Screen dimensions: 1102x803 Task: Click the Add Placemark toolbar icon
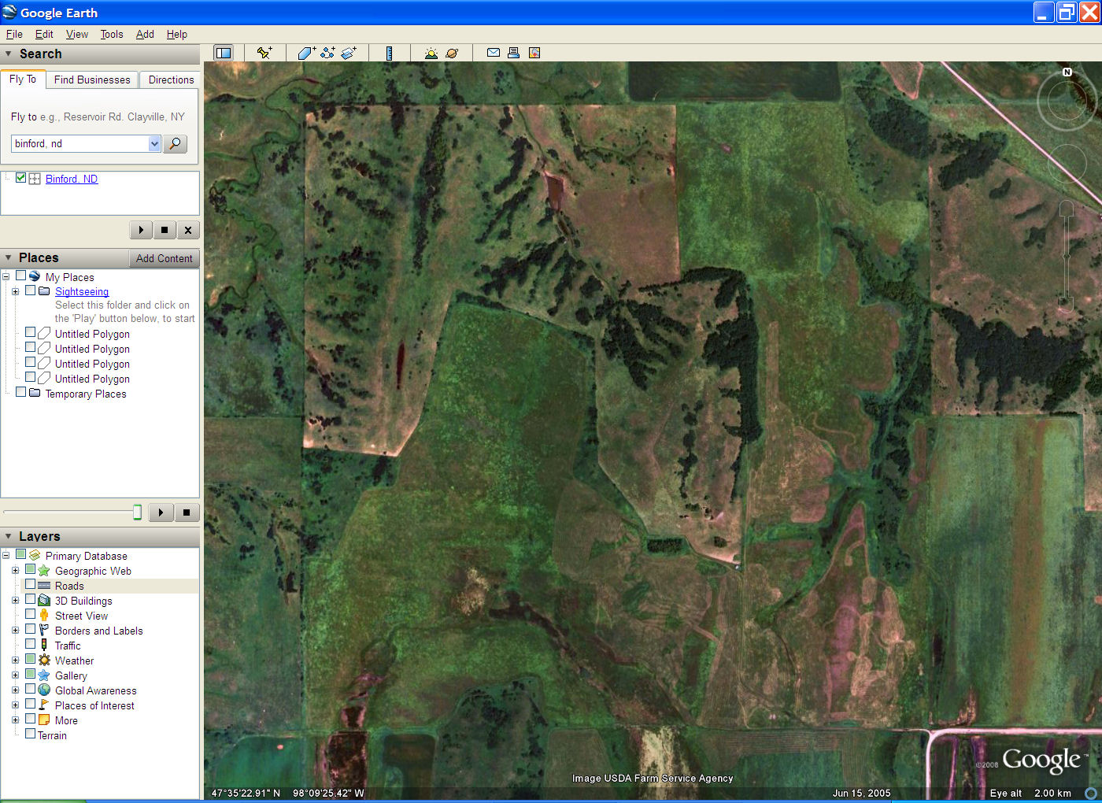pos(264,53)
